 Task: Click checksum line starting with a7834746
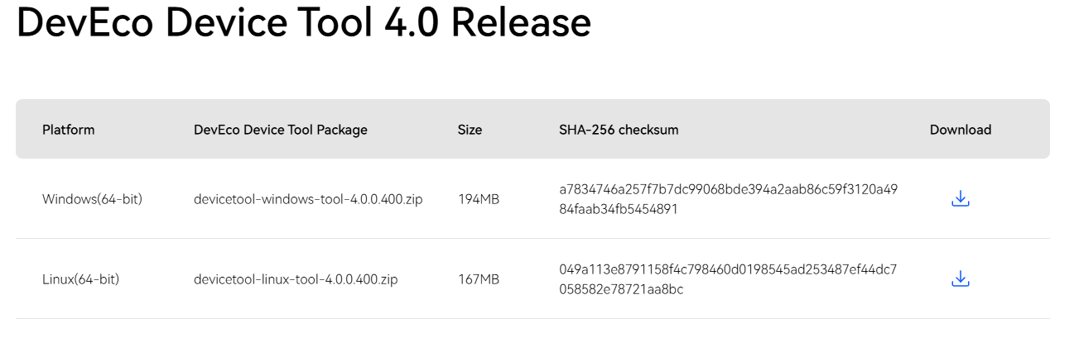click(x=729, y=188)
